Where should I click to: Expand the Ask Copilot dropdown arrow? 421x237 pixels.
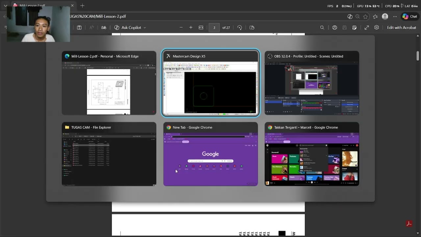pos(145,28)
